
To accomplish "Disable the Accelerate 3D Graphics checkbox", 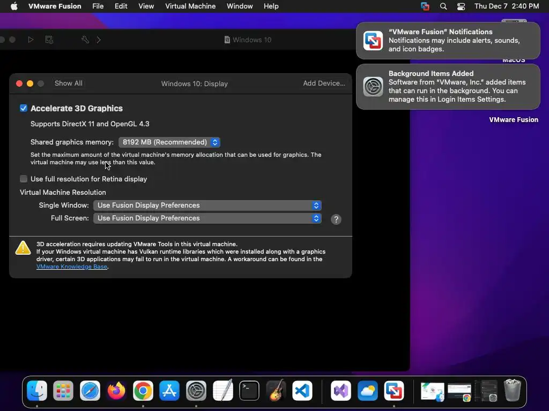I will 24,108.
